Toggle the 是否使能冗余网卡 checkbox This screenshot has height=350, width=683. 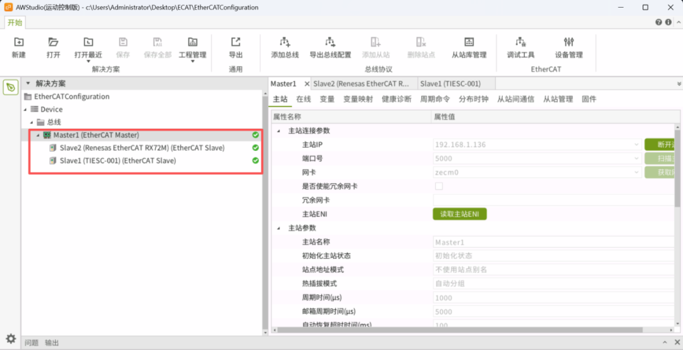pyautogui.click(x=439, y=186)
